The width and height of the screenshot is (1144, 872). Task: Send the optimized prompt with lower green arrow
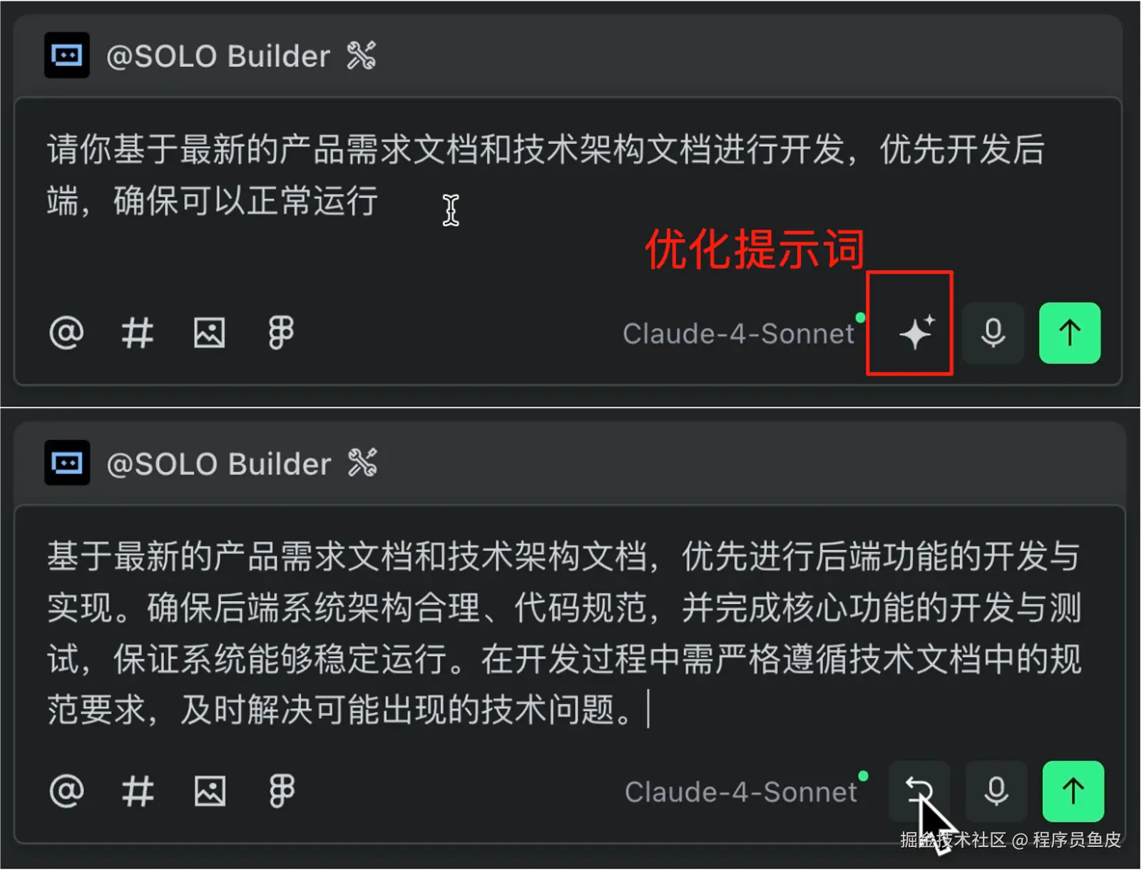[x=1073, y=791]
